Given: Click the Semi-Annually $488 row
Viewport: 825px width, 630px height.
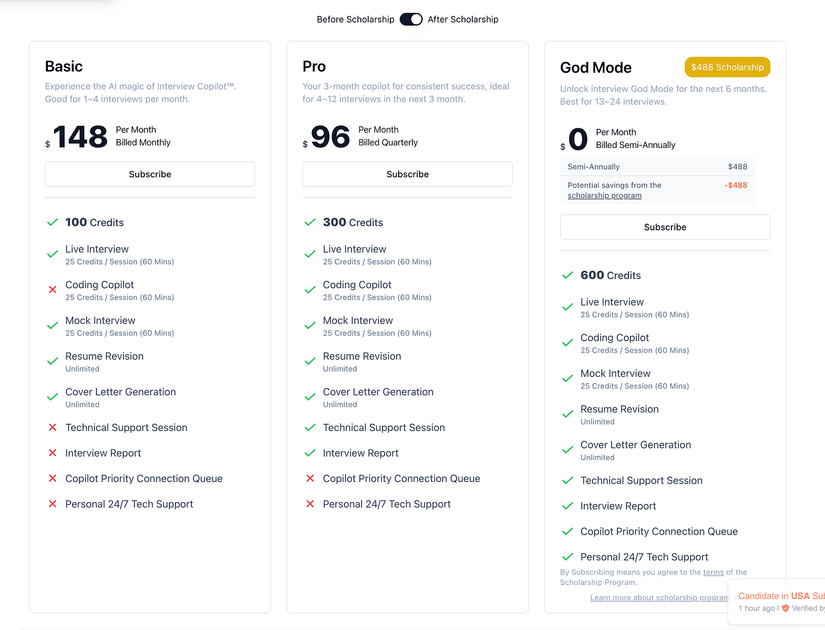Looking at the screenshot, I should pos(657,167).
